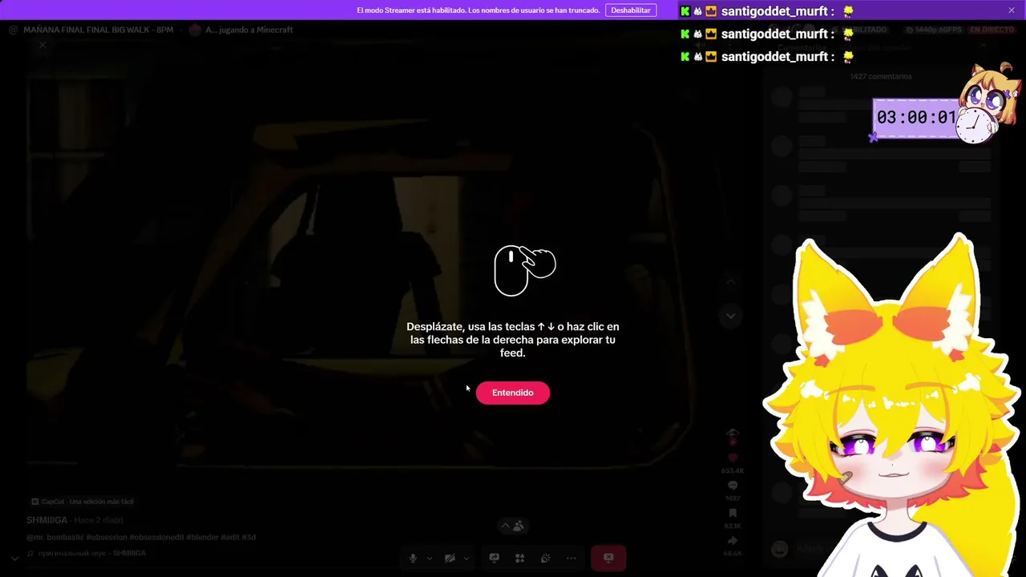Click the Entendido button
The height and width of the screenshot is (577, 1026).
click(x=513, y=393)
